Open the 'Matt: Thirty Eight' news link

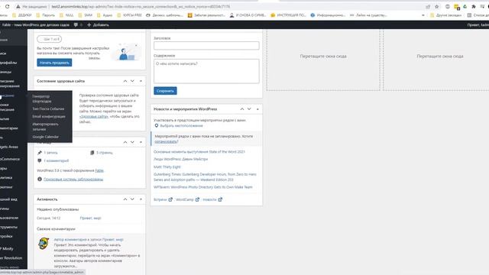167,167
